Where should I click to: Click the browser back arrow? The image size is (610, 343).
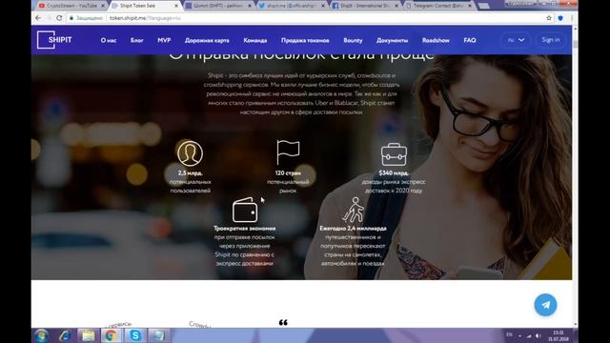pos(38,18)
